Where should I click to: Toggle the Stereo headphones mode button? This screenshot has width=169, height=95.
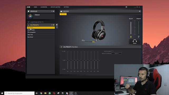135,41
